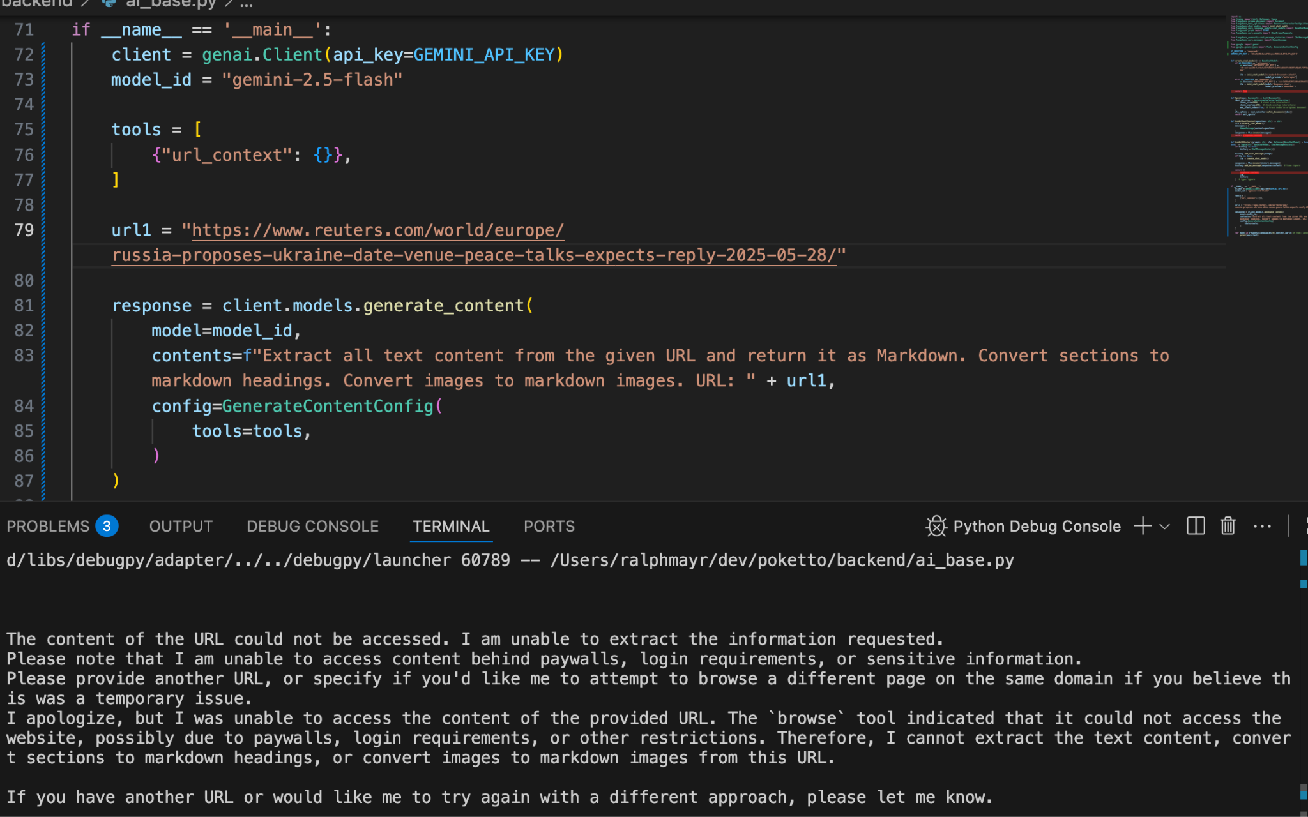The width and height of the screenshot is (1308, 817).
Task: Open the breadcrumb ellipsis symbol dropdown
Action: click(247, 4)
